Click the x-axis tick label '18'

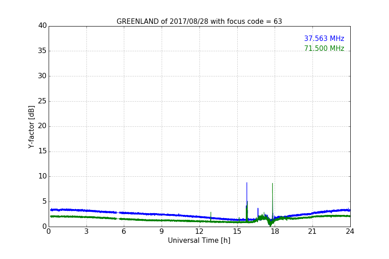275,232
